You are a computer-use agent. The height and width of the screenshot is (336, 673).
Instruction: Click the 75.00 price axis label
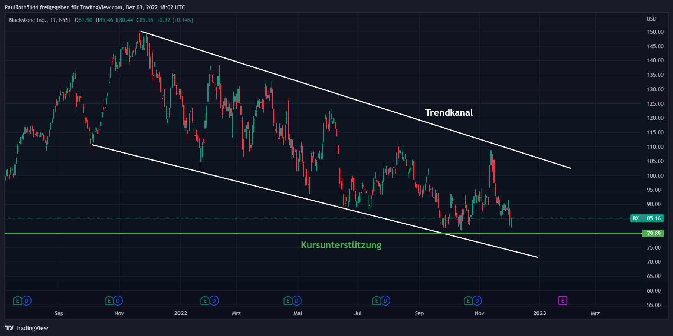tap(654, 248)
